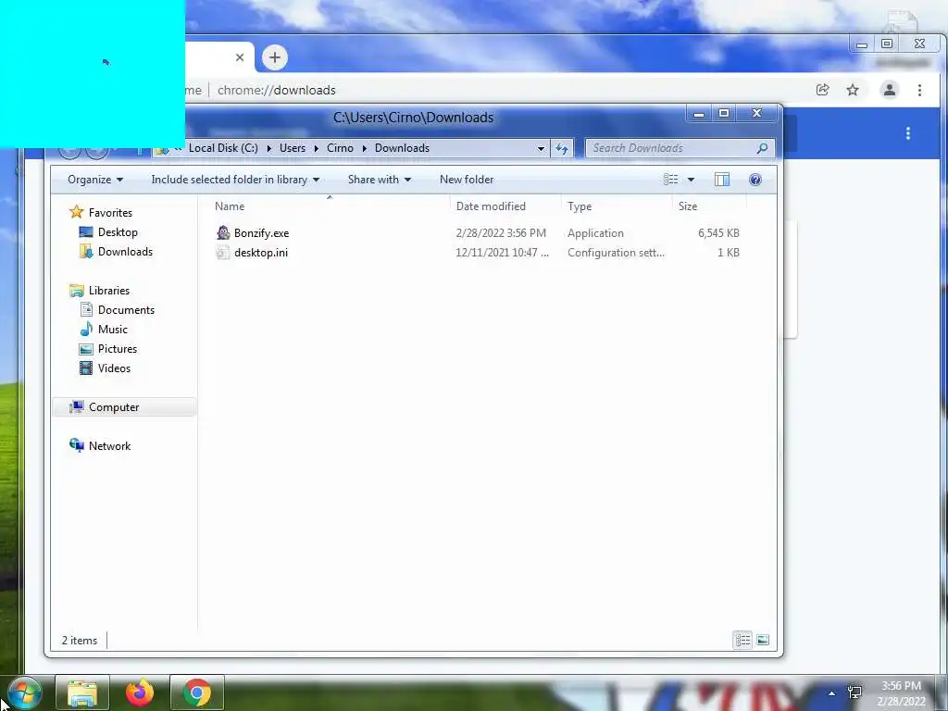948x711 pixels.
Task: Open the downloads page three-dot menu
Action: tap(907, 133)
